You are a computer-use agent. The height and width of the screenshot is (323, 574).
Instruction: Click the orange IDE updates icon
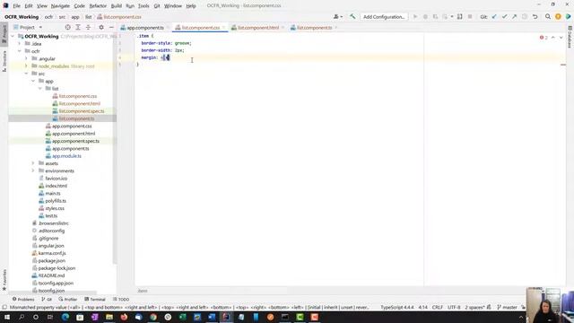(x=558, y=16)
